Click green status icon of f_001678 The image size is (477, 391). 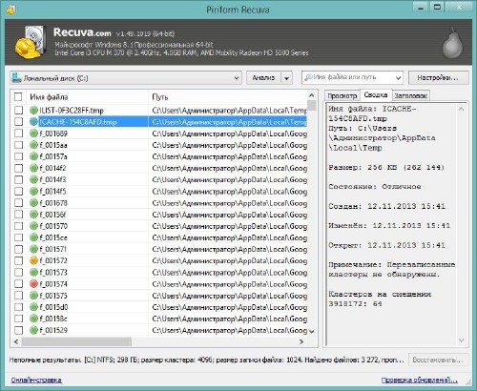[33, 203]
